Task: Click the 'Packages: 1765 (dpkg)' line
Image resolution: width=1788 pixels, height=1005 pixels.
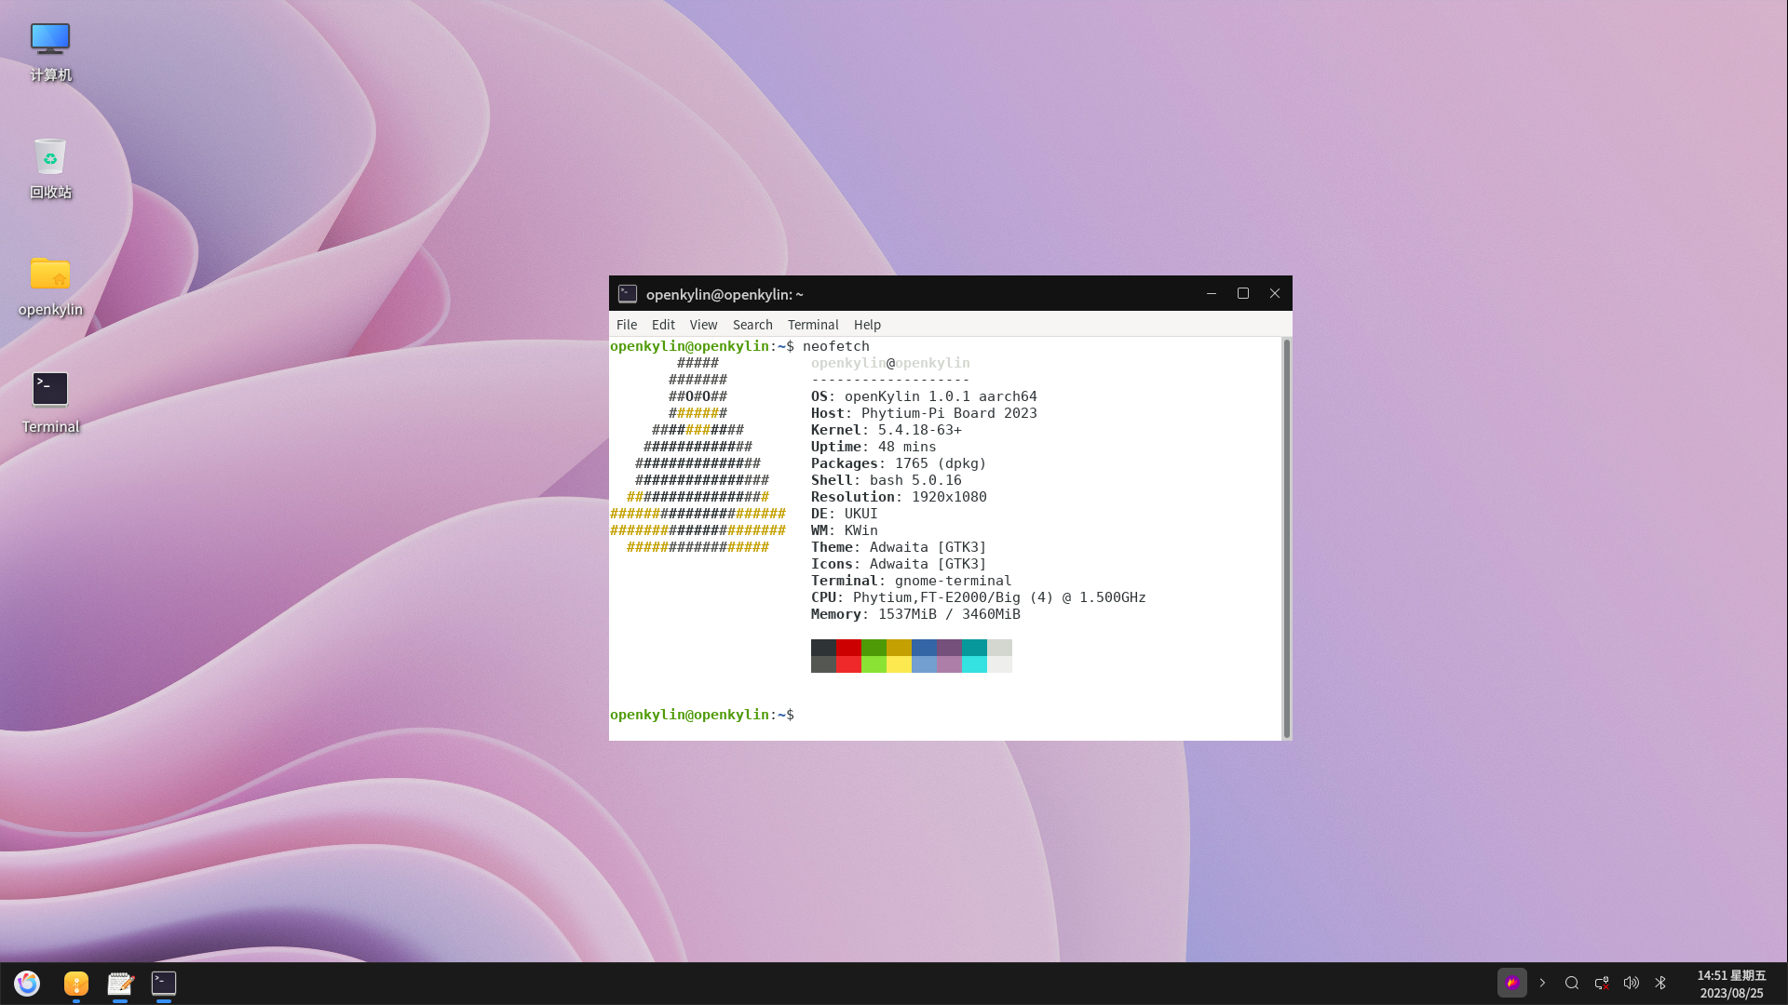Action: 899,463
